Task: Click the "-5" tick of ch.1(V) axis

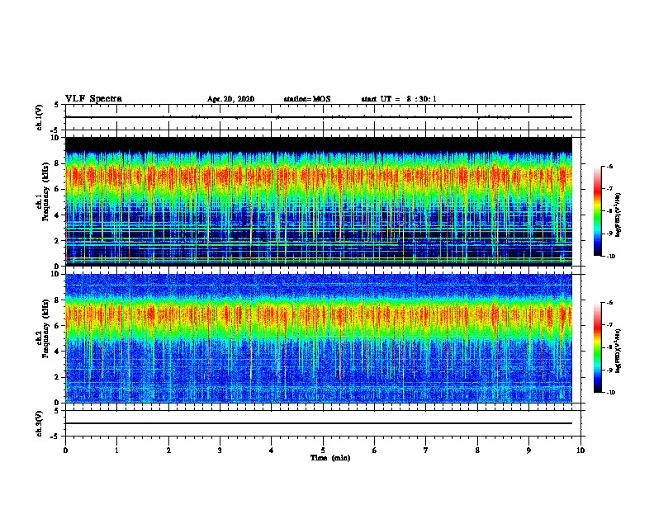Action: click(x=55, y=130)
